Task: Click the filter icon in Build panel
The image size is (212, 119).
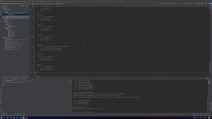Action: 3,85
